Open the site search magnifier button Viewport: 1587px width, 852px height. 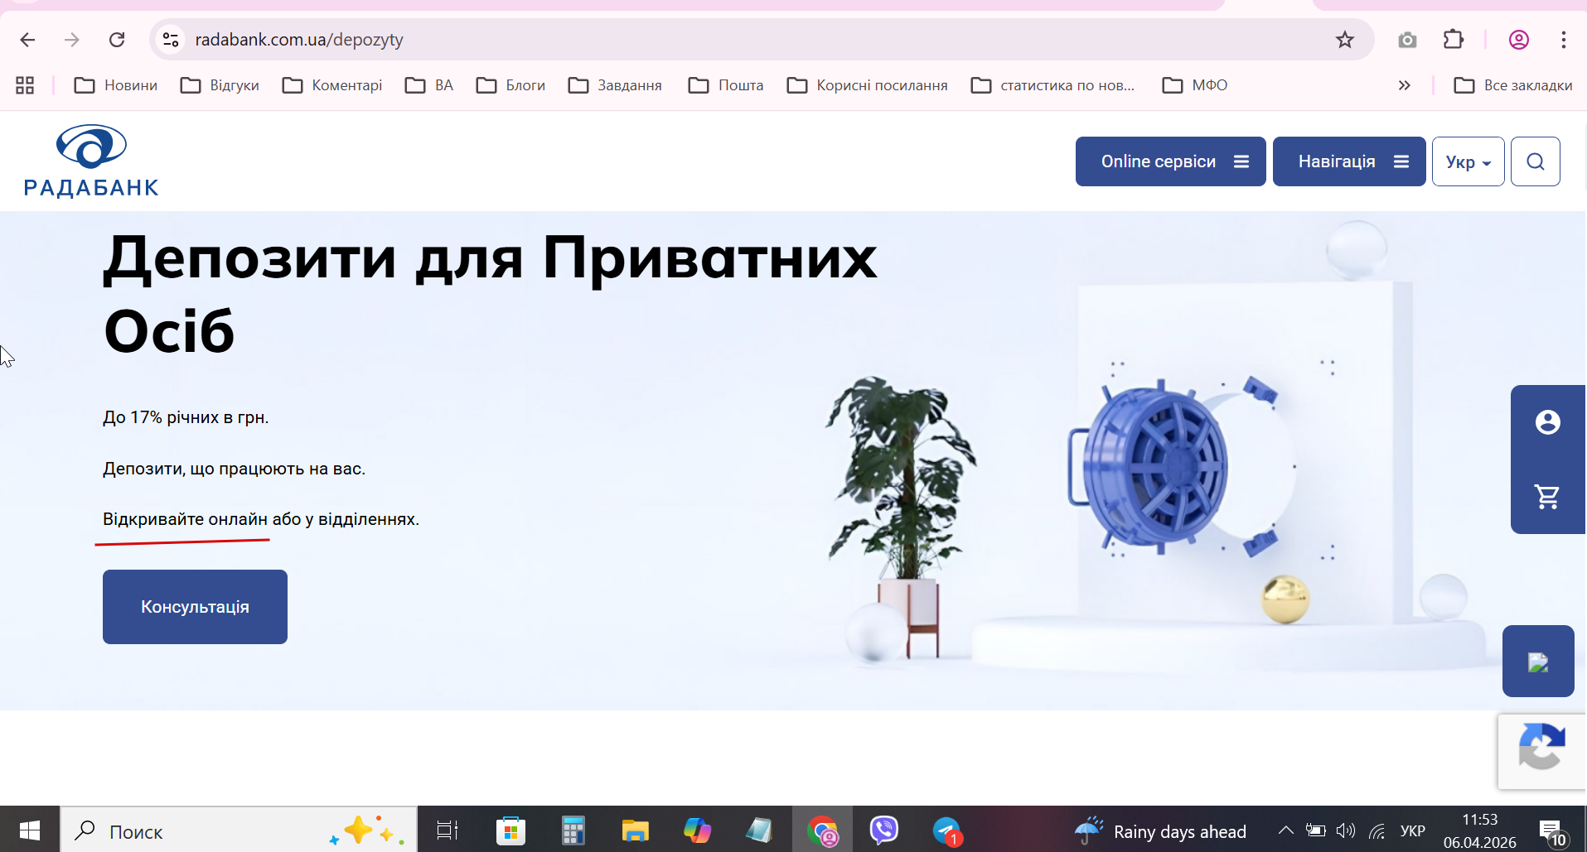1535,161
